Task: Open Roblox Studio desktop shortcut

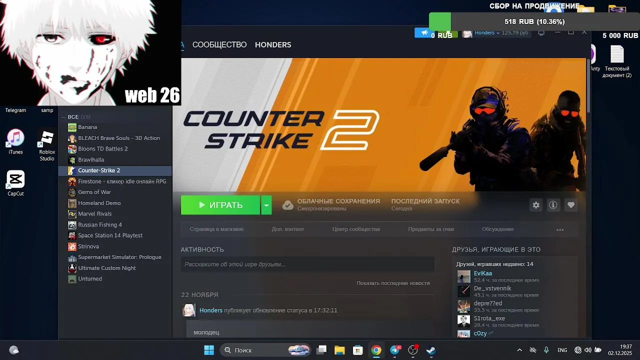Action: [47, 145]
